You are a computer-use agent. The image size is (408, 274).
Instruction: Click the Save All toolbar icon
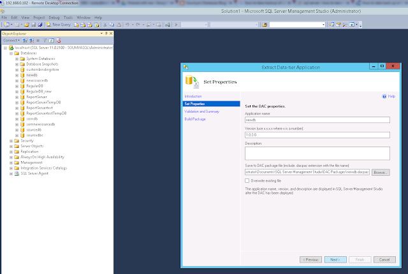[40, 25]
